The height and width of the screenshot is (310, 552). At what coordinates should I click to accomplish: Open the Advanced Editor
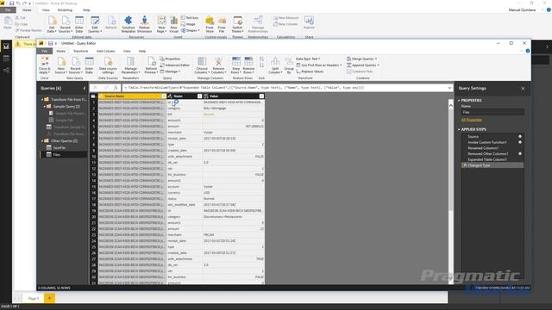coord(174,65)
